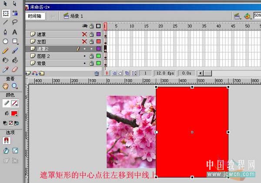The height and width of the screenshot is (183, 261).
Task: Click the Insert Layer Folder icon
Action: point(42,73)
